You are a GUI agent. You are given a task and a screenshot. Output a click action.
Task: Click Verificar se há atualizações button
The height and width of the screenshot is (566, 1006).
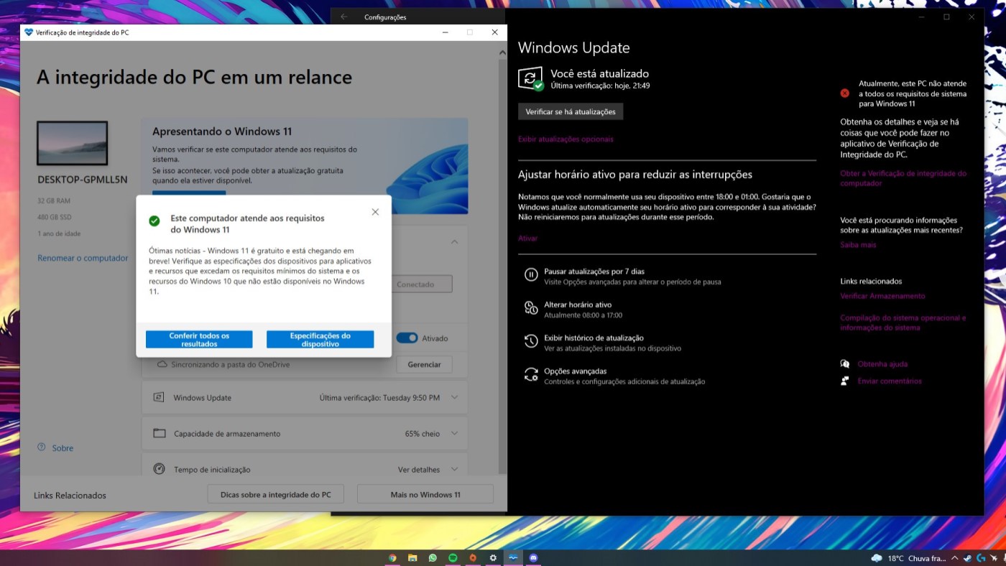571,111
